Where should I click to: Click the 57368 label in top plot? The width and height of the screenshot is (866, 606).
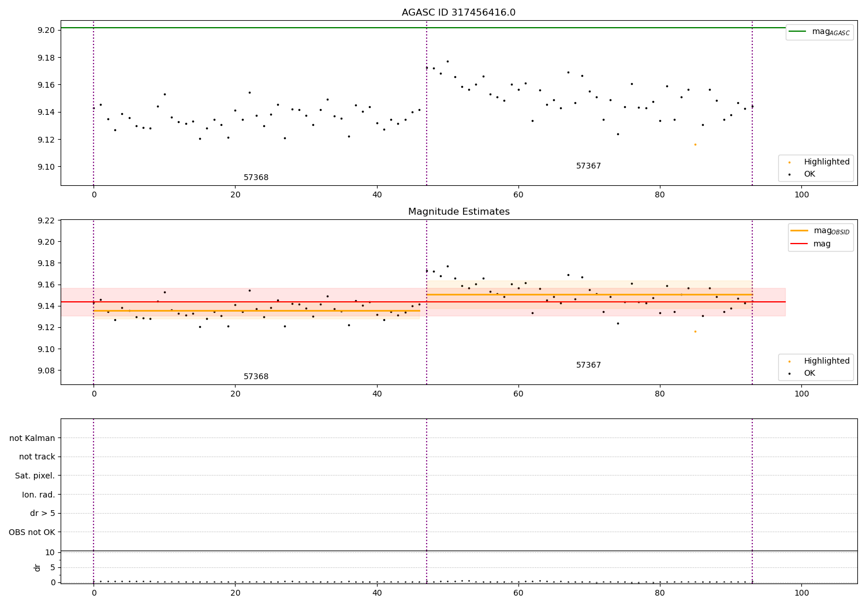256,178
